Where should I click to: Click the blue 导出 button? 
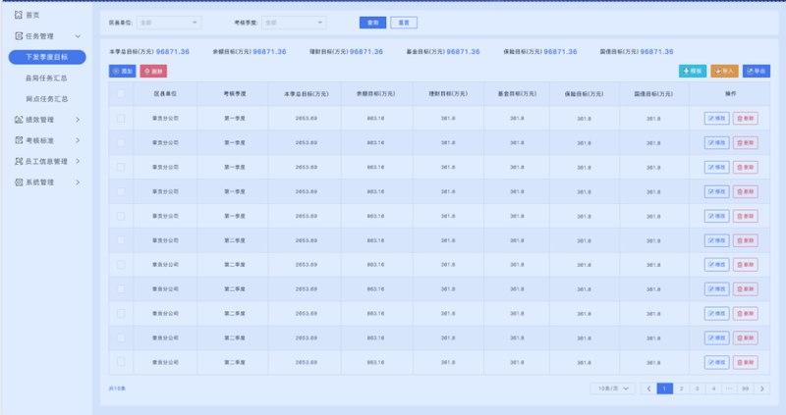[x=757, y=71]
